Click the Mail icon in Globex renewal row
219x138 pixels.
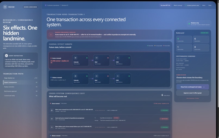pos(96,76)
